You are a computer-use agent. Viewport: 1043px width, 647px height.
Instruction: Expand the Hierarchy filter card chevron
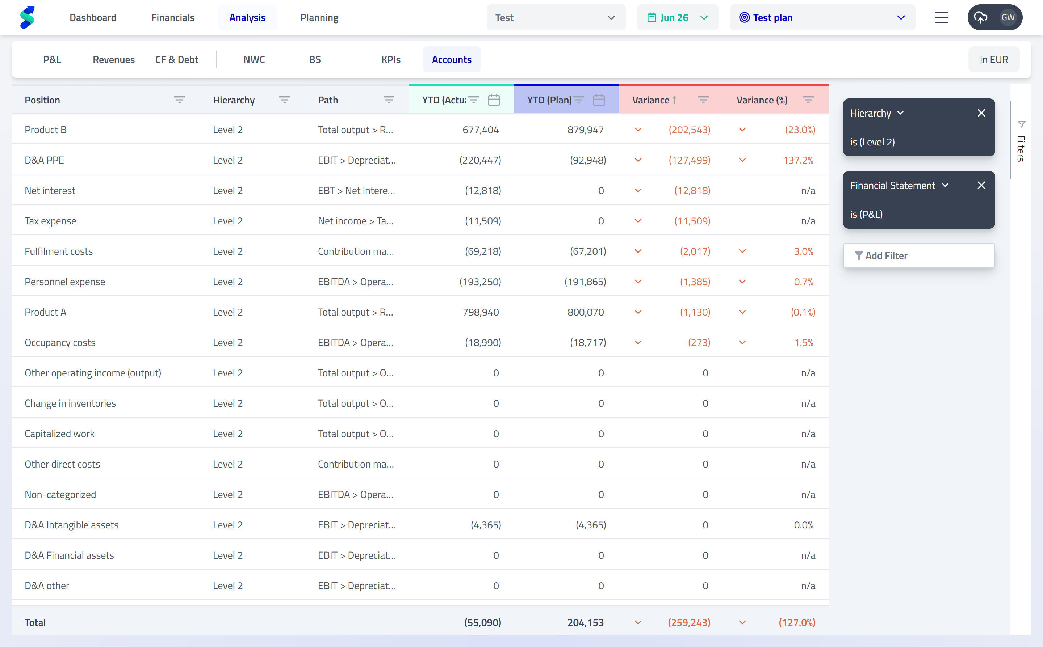point(900,113)
